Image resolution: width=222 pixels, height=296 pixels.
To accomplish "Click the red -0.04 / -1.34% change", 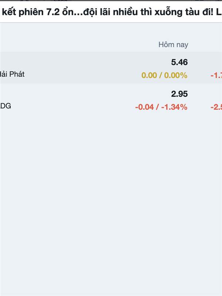I will pyautogui.click(x=161, y=107).
